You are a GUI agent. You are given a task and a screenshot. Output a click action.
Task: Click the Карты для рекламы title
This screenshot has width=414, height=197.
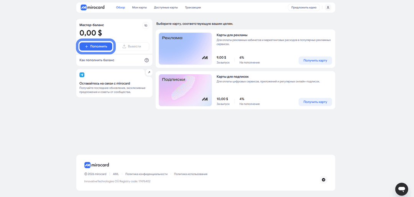pos(232,35)
